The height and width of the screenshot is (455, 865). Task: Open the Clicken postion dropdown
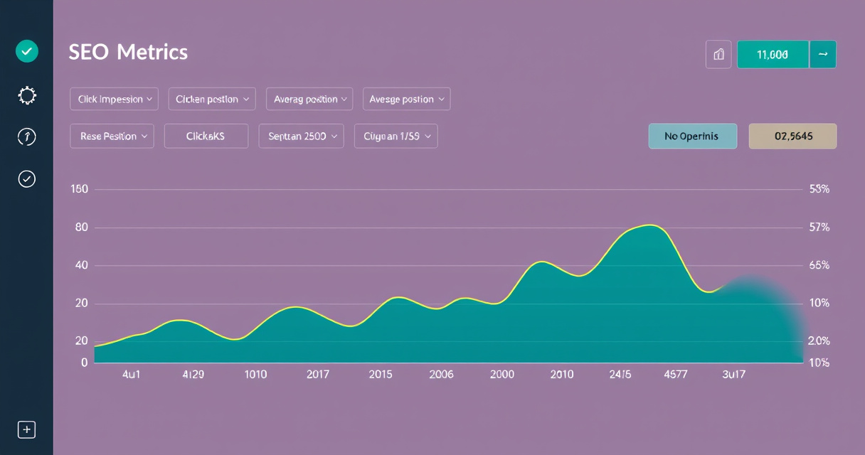[x=212, y=99]
